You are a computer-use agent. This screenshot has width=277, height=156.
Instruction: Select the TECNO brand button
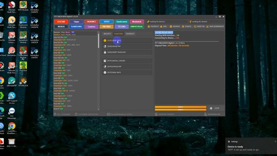click(x=122, y=26)
